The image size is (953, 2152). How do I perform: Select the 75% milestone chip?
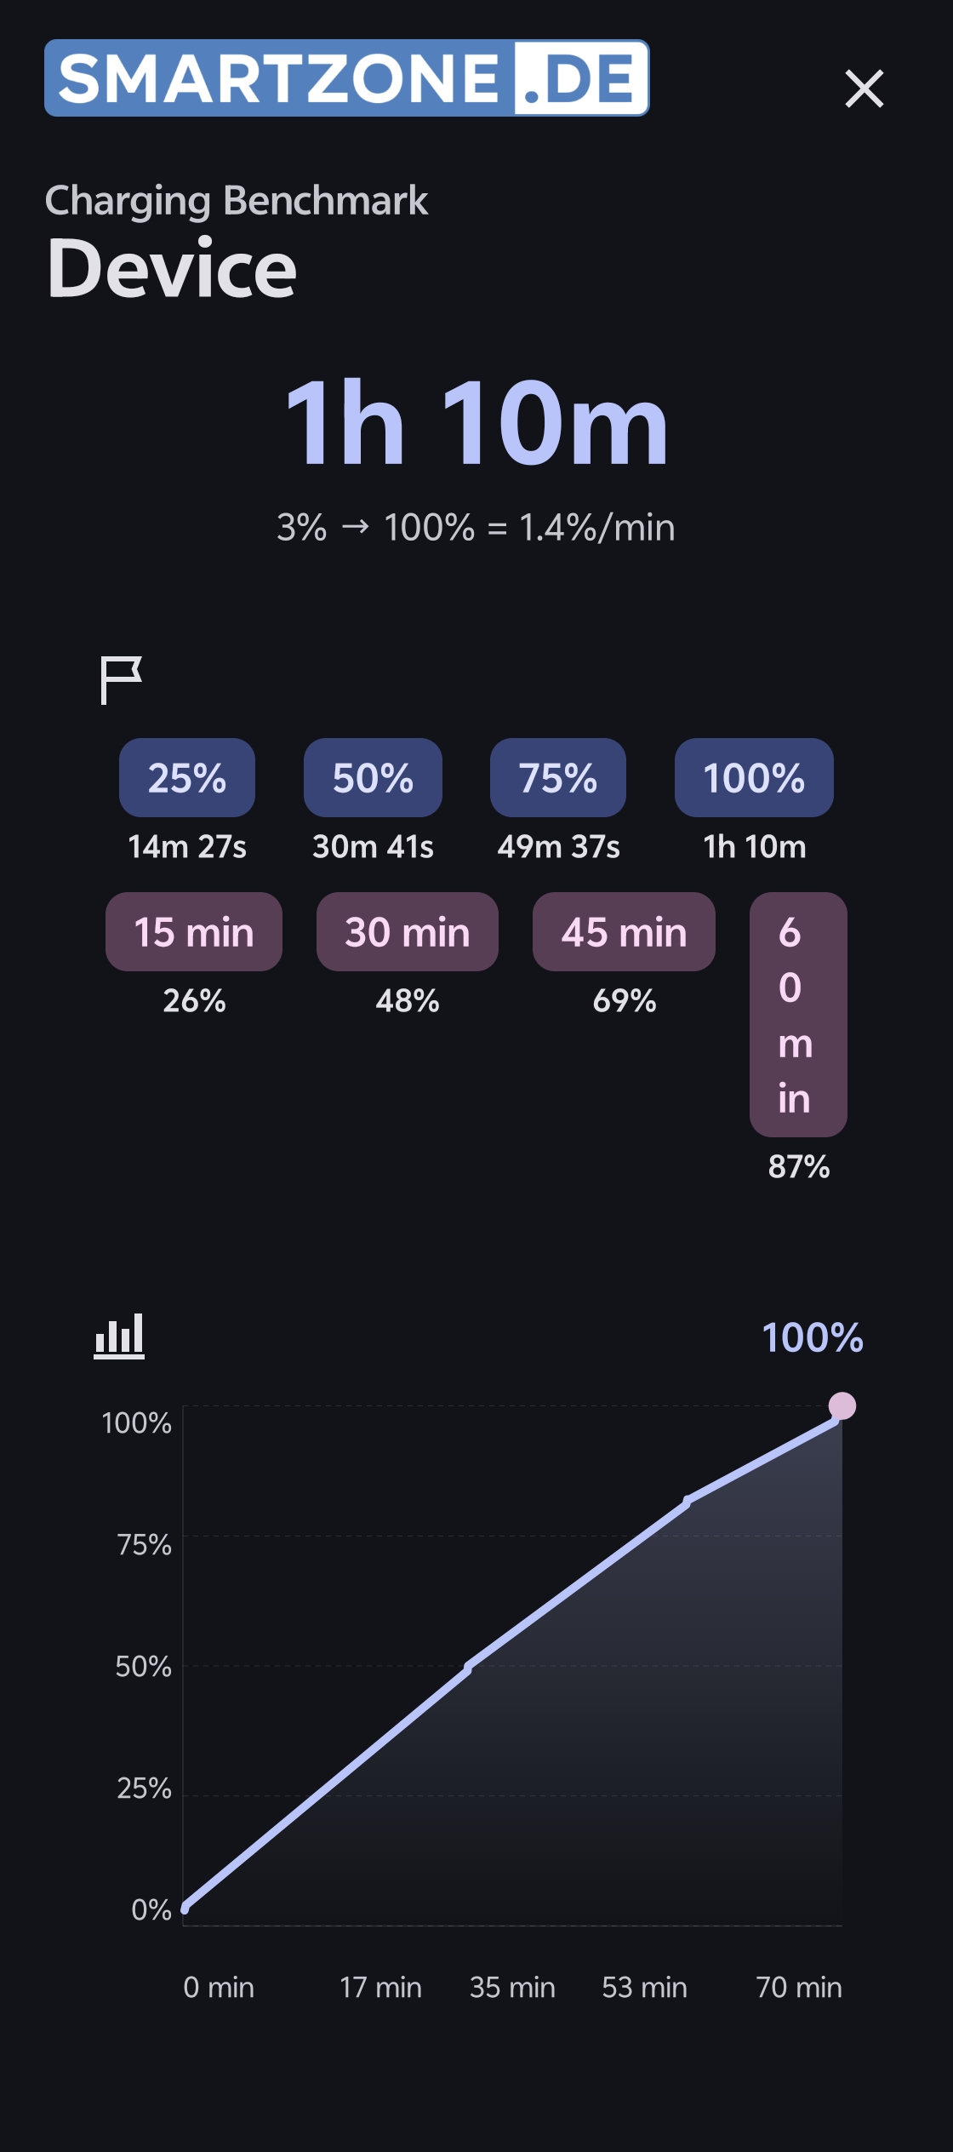click(x=558, y=777)
